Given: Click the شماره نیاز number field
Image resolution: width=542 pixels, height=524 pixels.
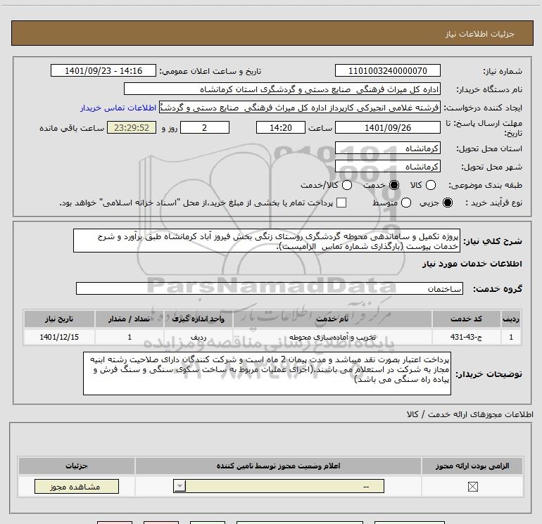Looking at the screenshot, I should click(387, 71).
